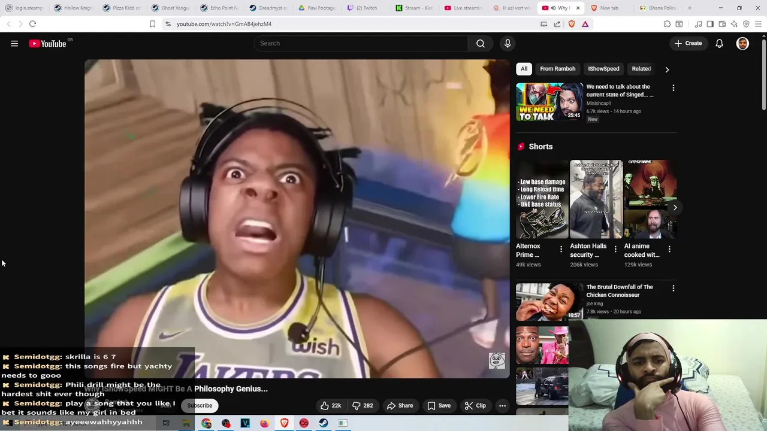Screen dimensions: 767x431
Task: Go back in browser history
Action: (x=8, y=24)
